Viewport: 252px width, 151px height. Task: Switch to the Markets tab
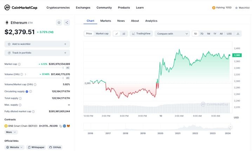[106, 21]
